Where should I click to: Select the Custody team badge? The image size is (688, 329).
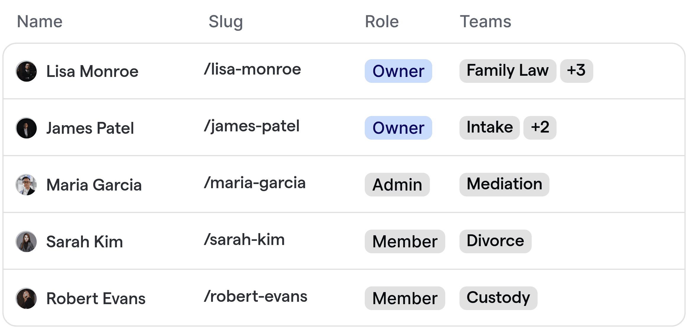pyautogui.click(x=498, y=298)
